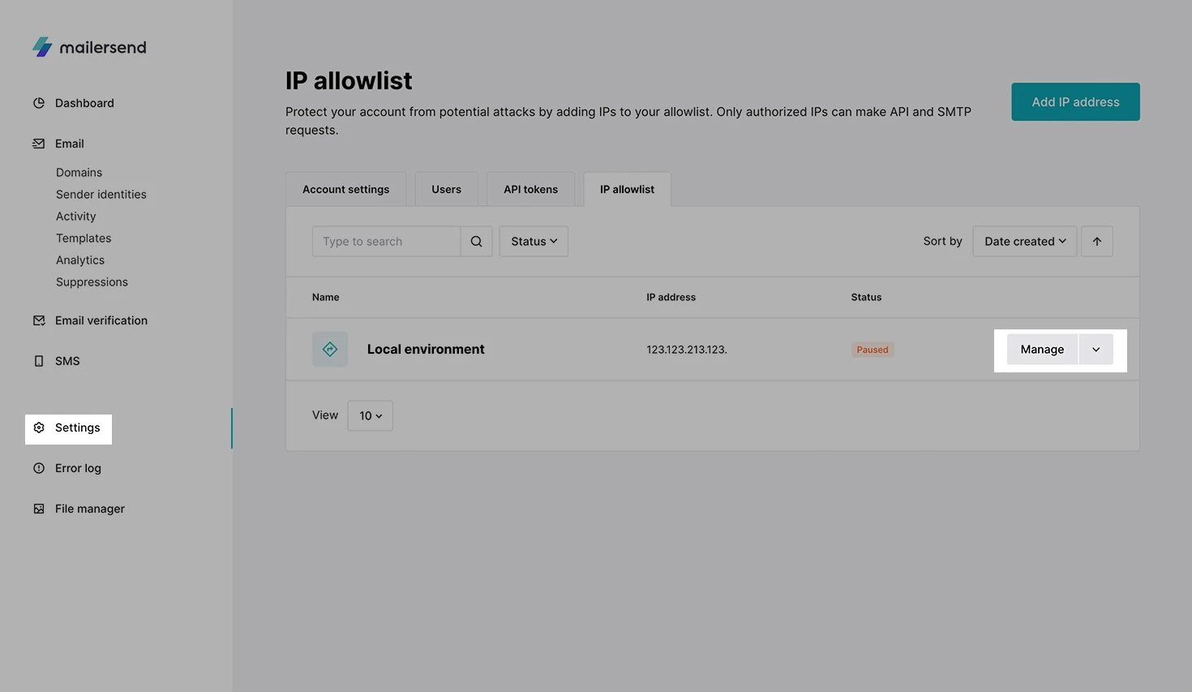Click the MailerSend logo
1192x692 pixels.
pos(89,47)
